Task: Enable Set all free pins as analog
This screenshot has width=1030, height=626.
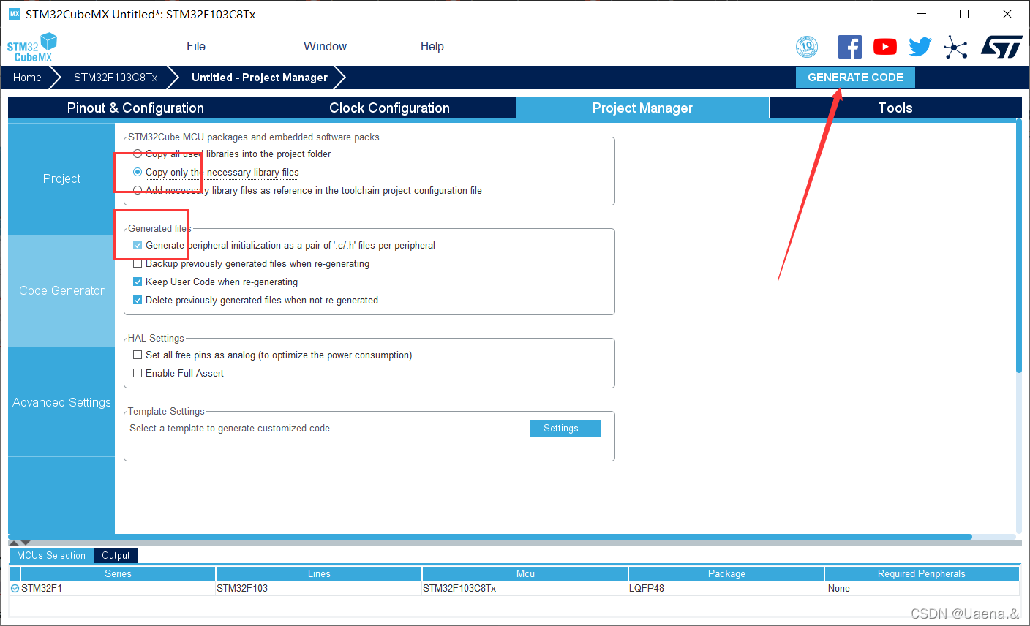Action: [x=138, y=355]
